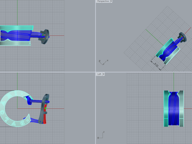This screenshot has width=192, height=144.
Task: Expand the Perspective viewport dropdown arrow
Action: coord(111,1)
